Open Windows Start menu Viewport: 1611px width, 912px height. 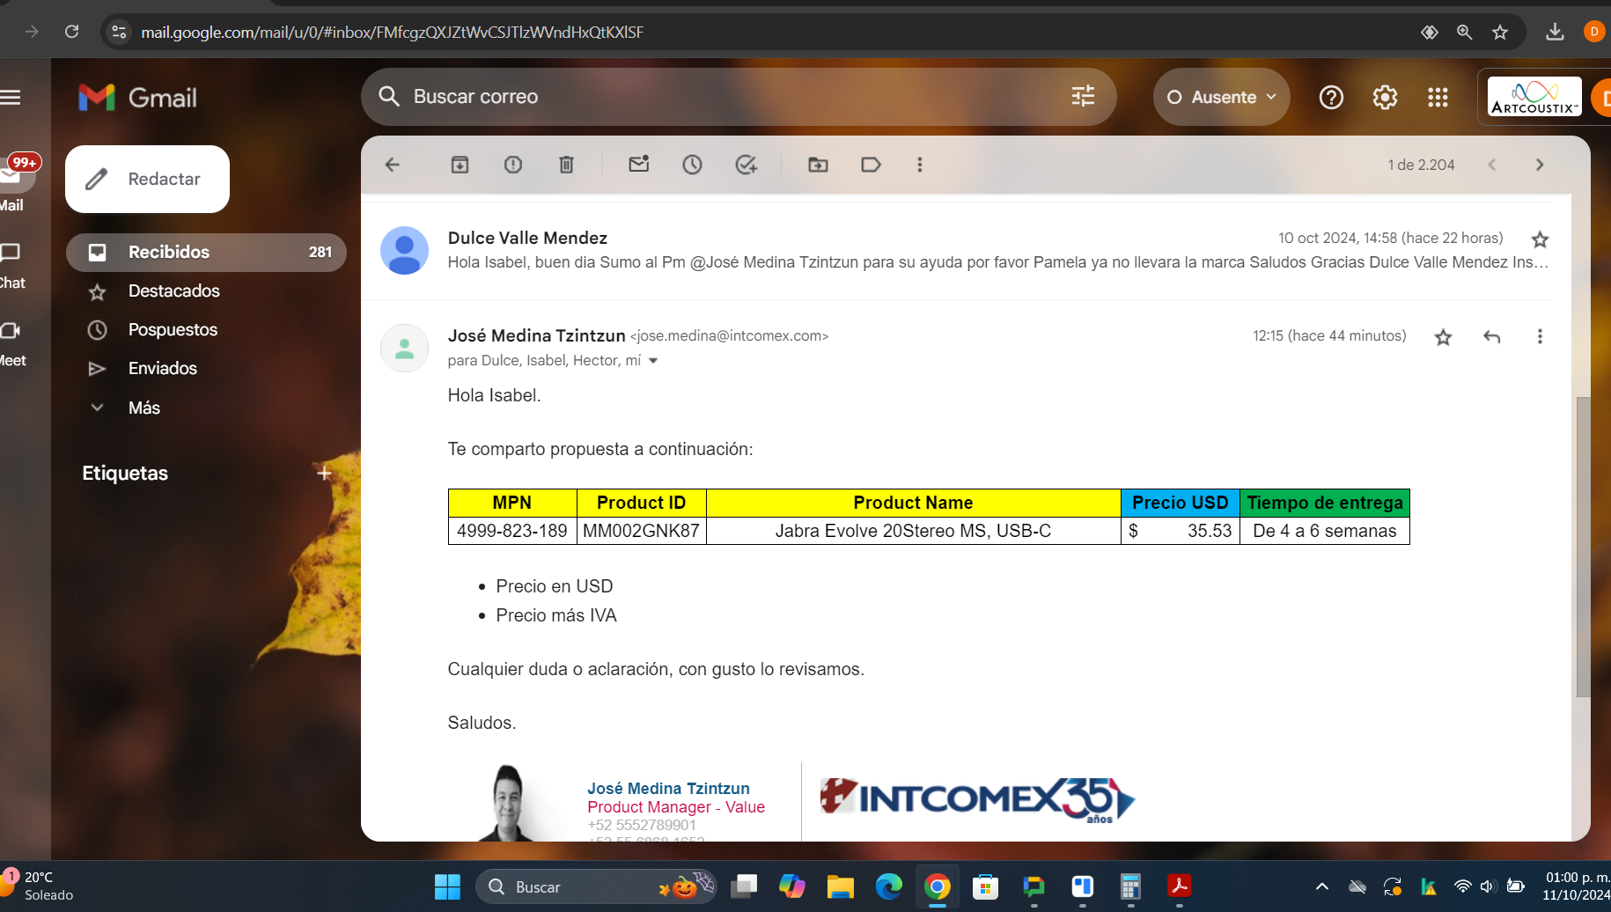[447, 886]
